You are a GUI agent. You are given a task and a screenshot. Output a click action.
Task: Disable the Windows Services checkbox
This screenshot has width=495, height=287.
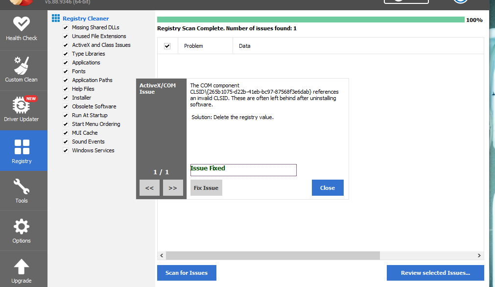tap(66, 150)
